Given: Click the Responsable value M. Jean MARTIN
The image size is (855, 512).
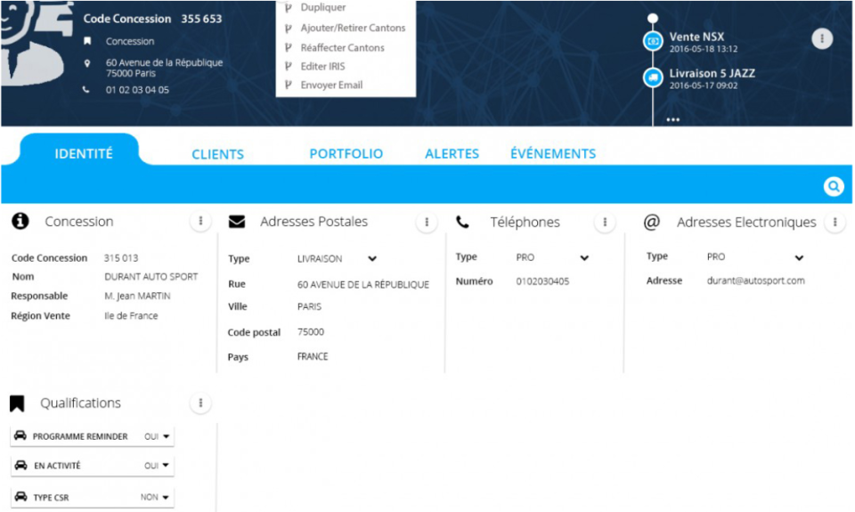Looking at the screenshot, I should click(137, 297).
